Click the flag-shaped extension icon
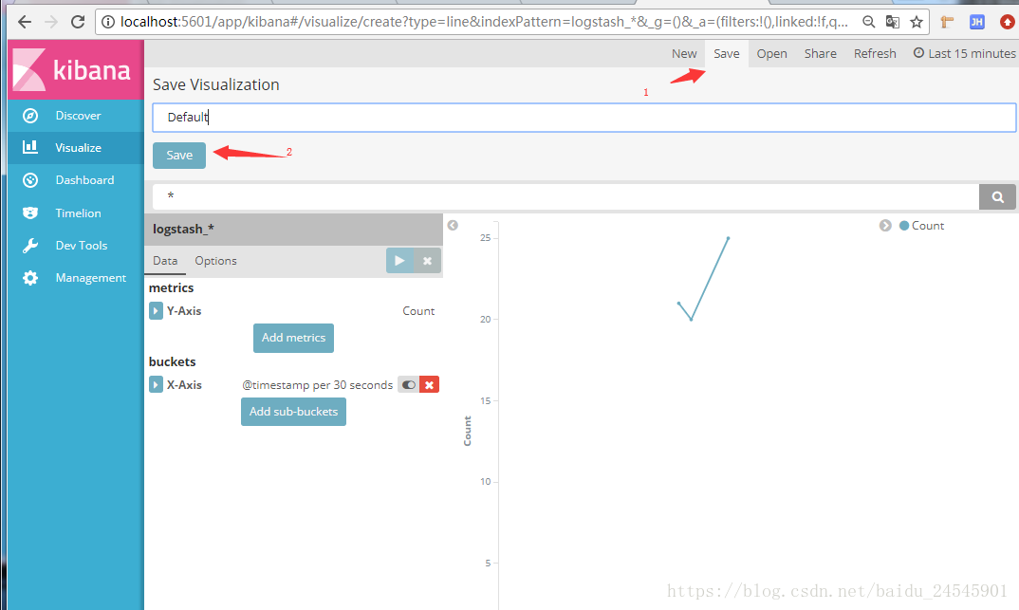The width and height of the screenshot is (1019, 610). 948,22
